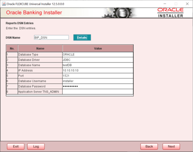Focus the DSN Name input field
Screen dimensions: 193x152
point(51,37)
